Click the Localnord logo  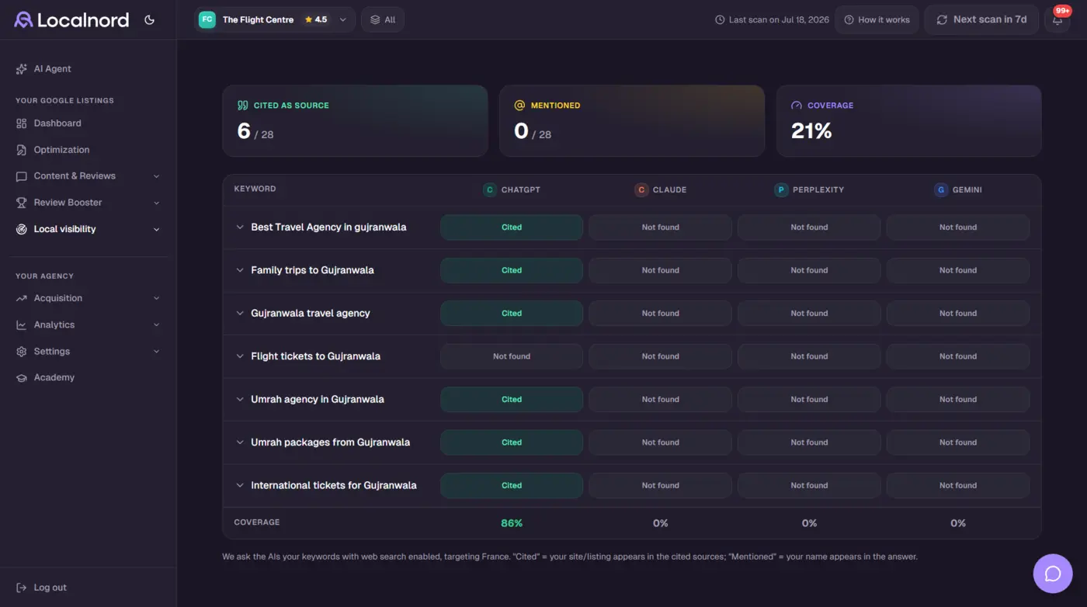71,20
